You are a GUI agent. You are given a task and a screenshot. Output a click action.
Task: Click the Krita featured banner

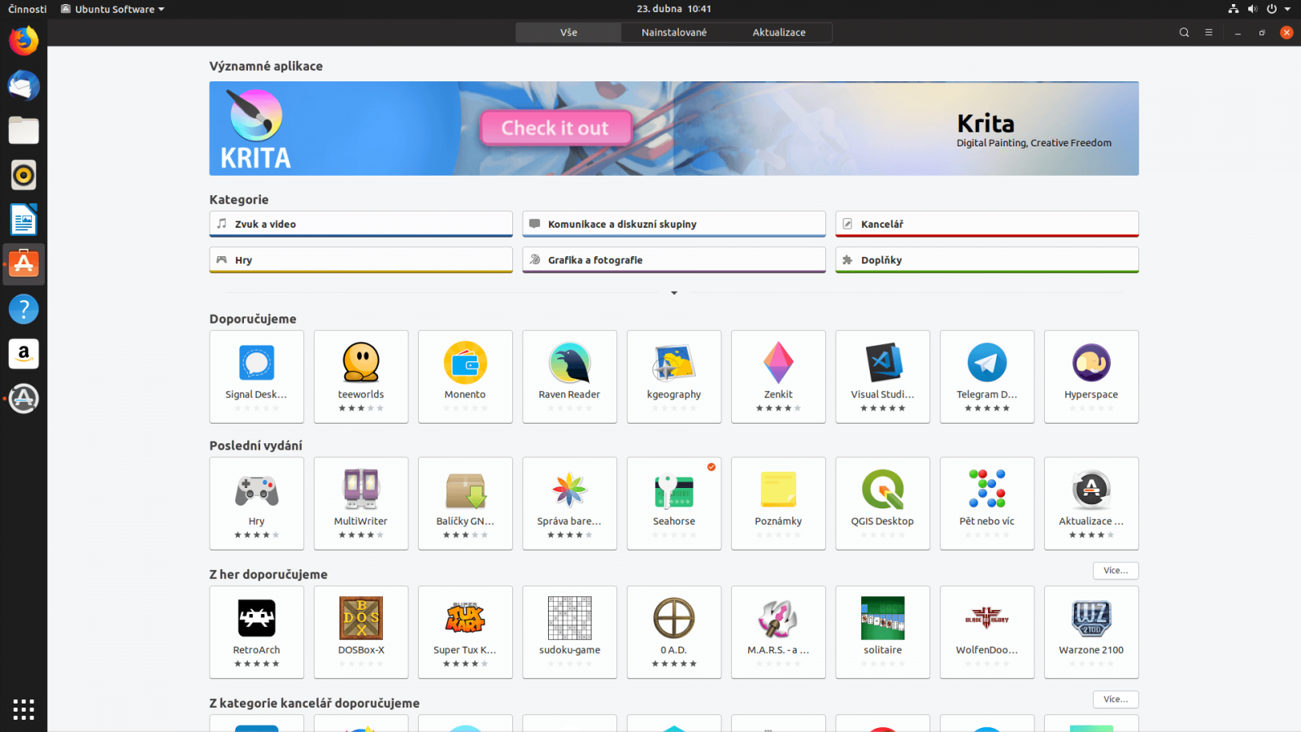coord(674,129)
